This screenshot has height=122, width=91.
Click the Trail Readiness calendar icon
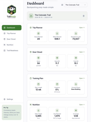[x=5, y=51]
